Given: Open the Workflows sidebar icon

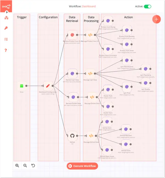Looking at the screenshot, I should [x=6, y=18].
